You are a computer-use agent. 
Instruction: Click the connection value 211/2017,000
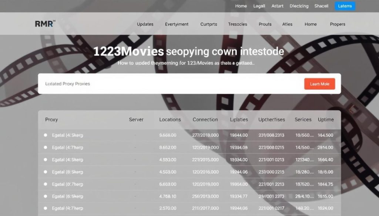(x=205, y=208)
